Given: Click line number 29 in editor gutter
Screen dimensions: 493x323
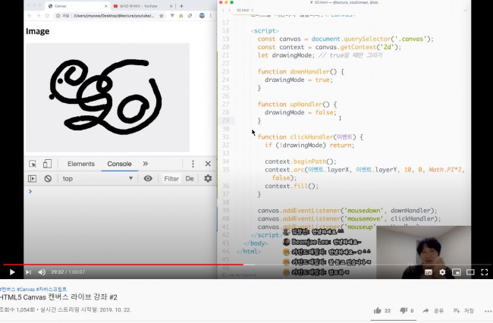Looking at the screenshot, I should 226,121.
